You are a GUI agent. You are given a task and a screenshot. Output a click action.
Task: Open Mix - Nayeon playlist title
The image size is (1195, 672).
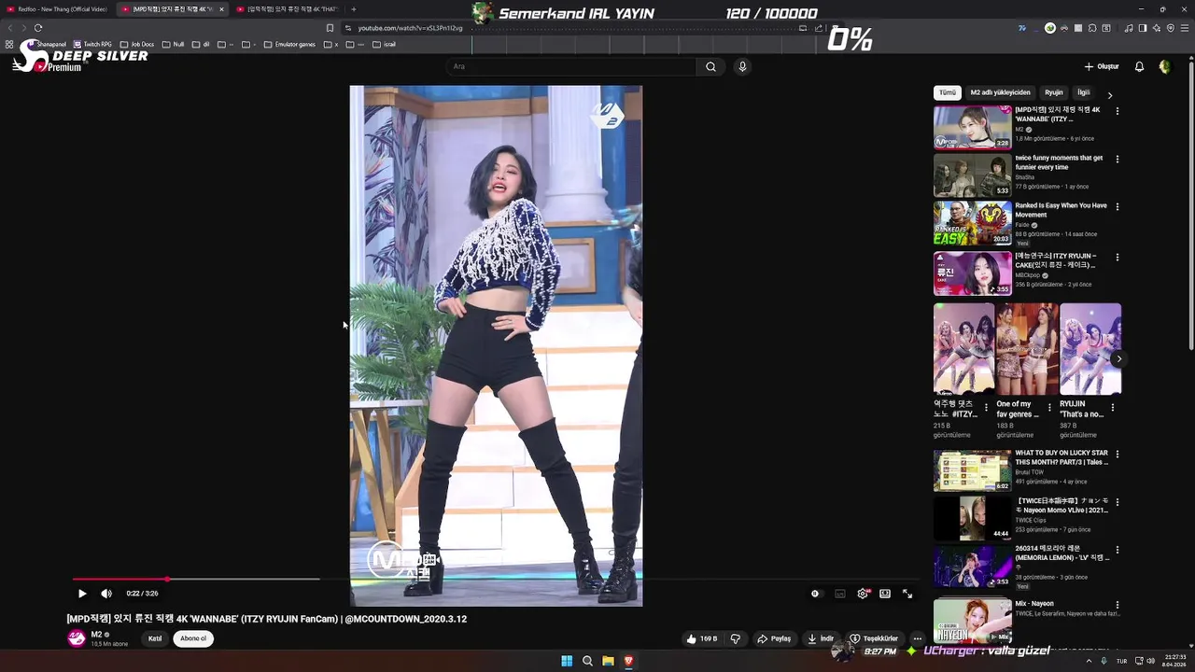[1034, 604]
